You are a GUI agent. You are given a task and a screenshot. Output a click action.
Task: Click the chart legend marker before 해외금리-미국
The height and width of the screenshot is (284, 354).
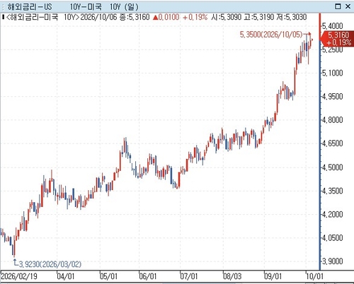point(3,17)
